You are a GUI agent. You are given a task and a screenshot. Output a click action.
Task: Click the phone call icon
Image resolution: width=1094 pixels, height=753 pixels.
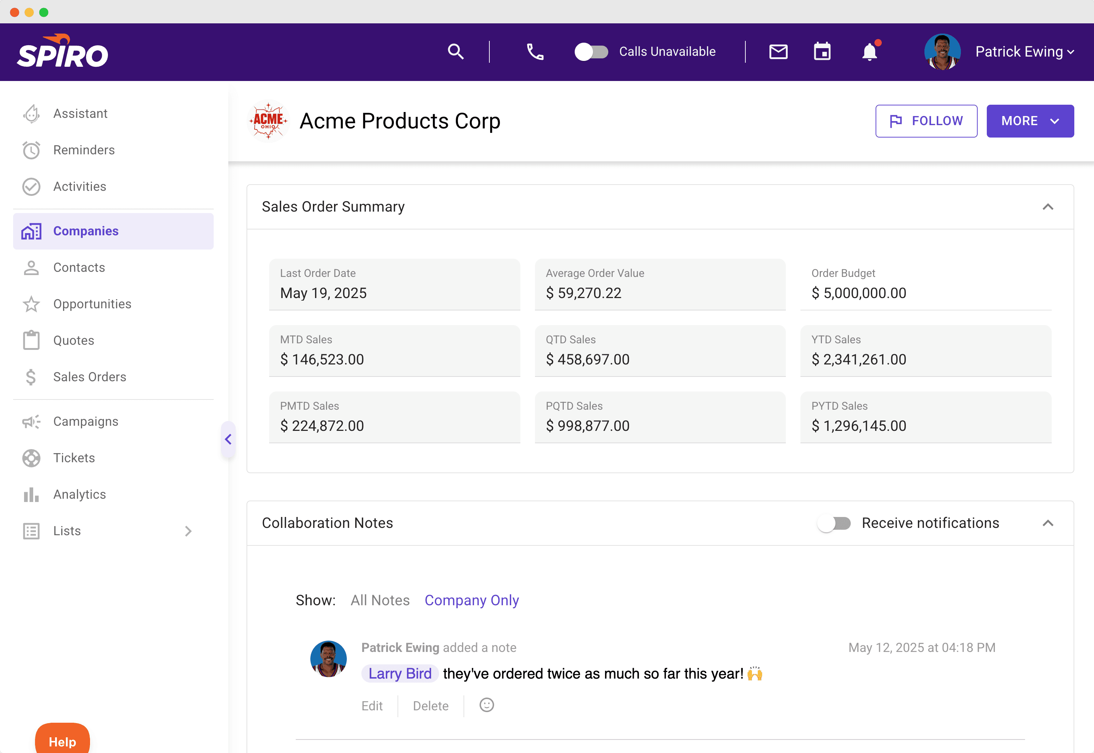pyautogui.click(x=535, y=51)
